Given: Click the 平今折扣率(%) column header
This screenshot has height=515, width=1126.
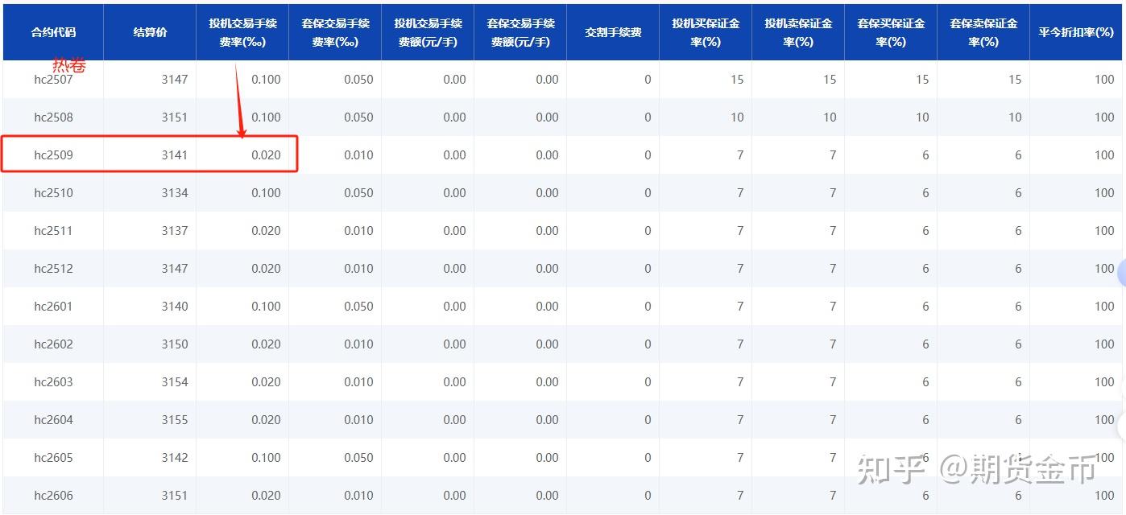Looking at the screenshot, I should pyautogui.click(x=1076, y=33).
